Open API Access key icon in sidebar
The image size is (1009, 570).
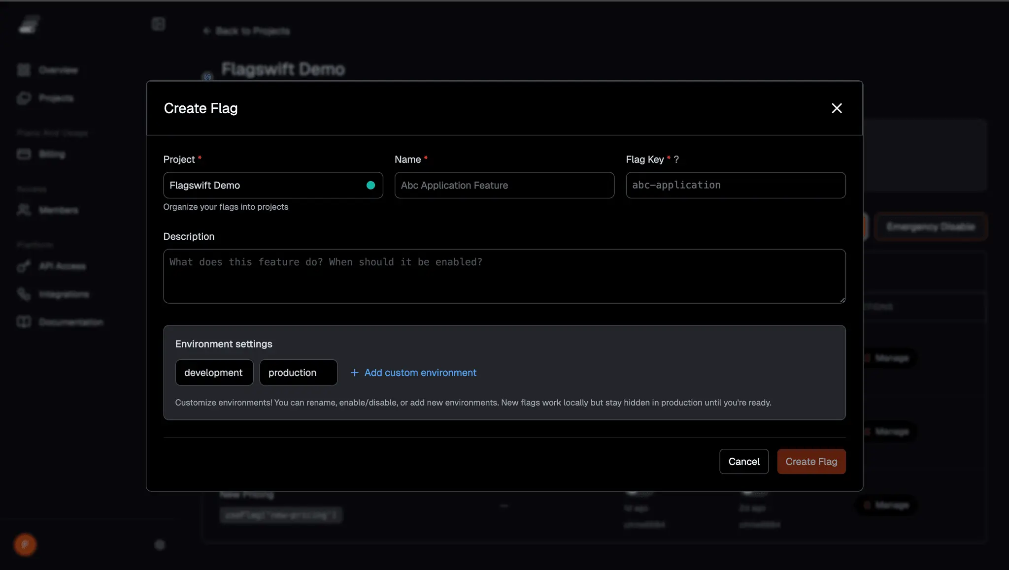[x=24, y=266]
